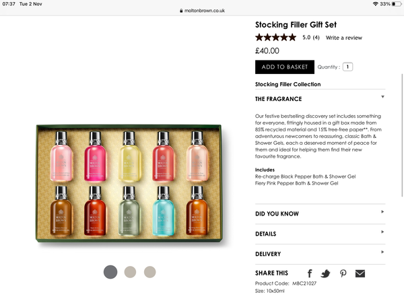The image size is (404, 303).
Task: Open the Write a review link
Action: point(343,38)
